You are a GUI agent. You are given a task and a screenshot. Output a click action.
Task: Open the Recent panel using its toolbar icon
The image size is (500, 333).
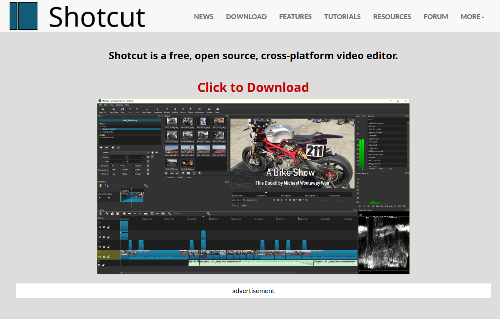tap(168, 109)
